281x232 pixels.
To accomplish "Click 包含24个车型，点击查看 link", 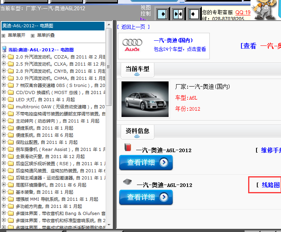I will click(180, 49).
